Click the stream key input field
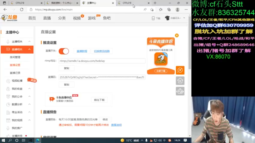 point(102,77)
